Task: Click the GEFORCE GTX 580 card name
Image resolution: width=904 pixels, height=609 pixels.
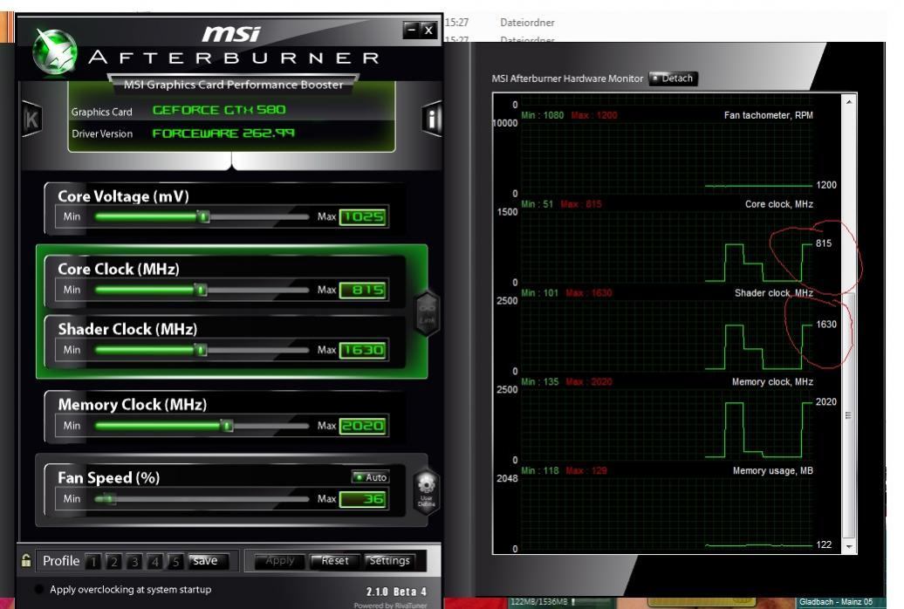Action: (x=219, y=110)
